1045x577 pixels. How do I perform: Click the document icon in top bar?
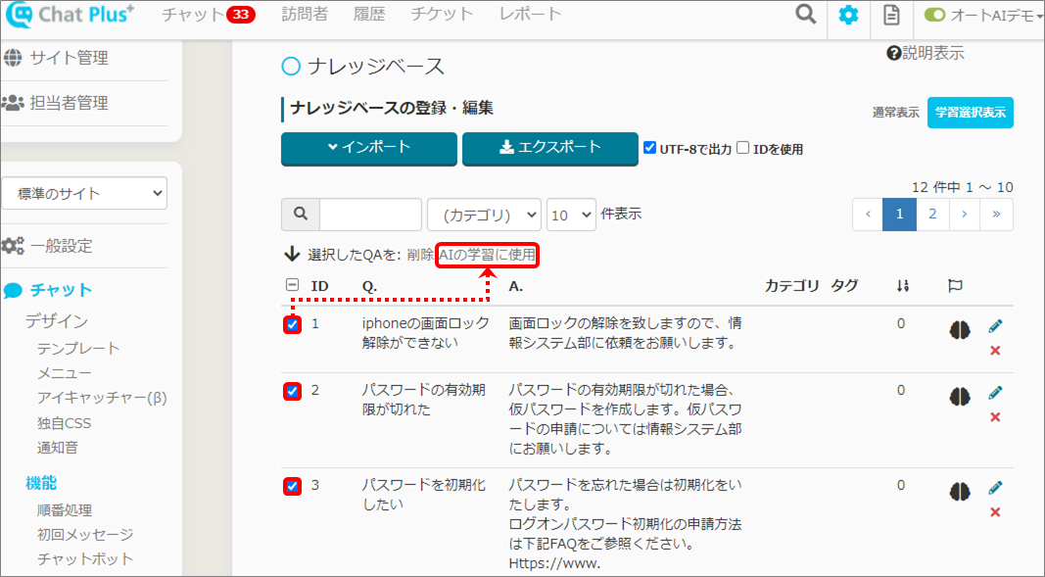click(x=890, y=15)
